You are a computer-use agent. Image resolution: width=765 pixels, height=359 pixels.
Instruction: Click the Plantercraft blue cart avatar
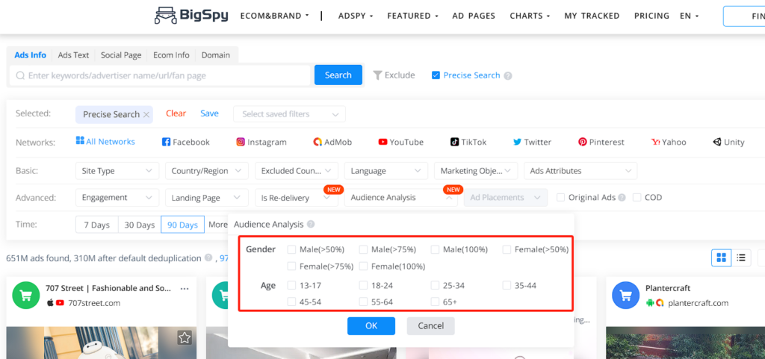[x=625, y=296]
